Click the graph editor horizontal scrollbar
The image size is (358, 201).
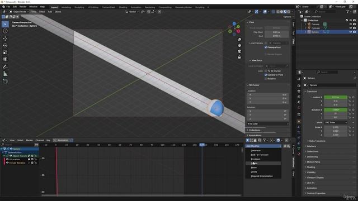[x=141, y=195]
